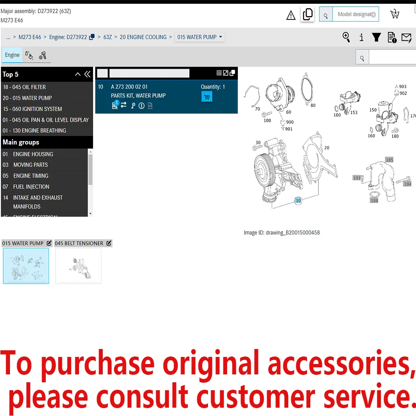The image size is (416, 416).
Task: Collapse the sidebar with double-left chevron
Action: coord(87,74)
